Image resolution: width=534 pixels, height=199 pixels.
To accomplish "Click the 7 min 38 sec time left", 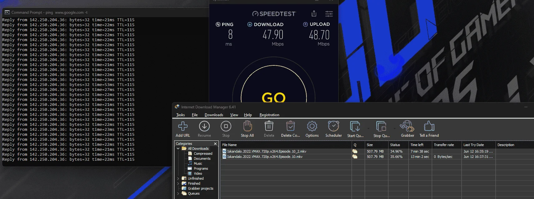I will 420,151.
